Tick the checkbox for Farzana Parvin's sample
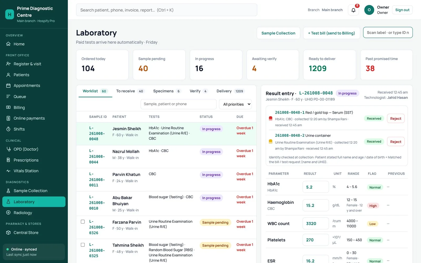421x263 pixels. 83,222
